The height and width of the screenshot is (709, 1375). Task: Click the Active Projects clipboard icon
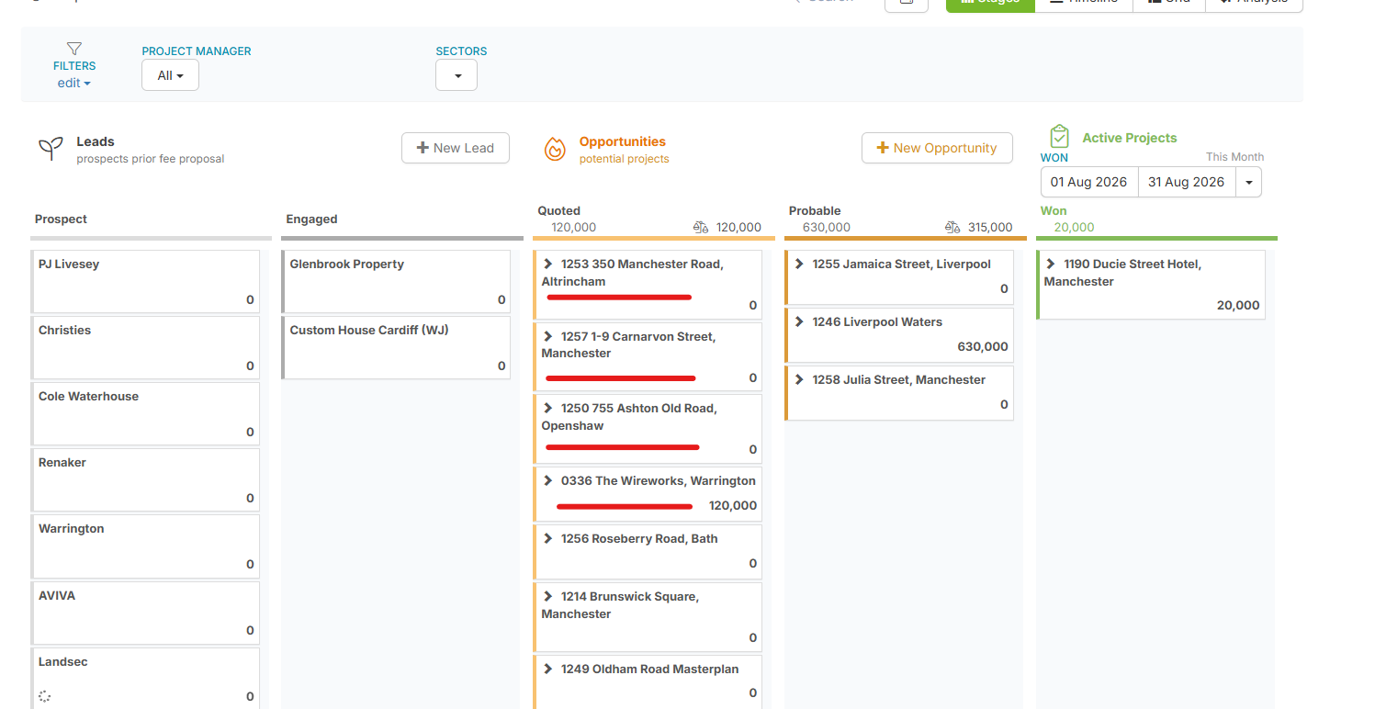coord(1059,137)
